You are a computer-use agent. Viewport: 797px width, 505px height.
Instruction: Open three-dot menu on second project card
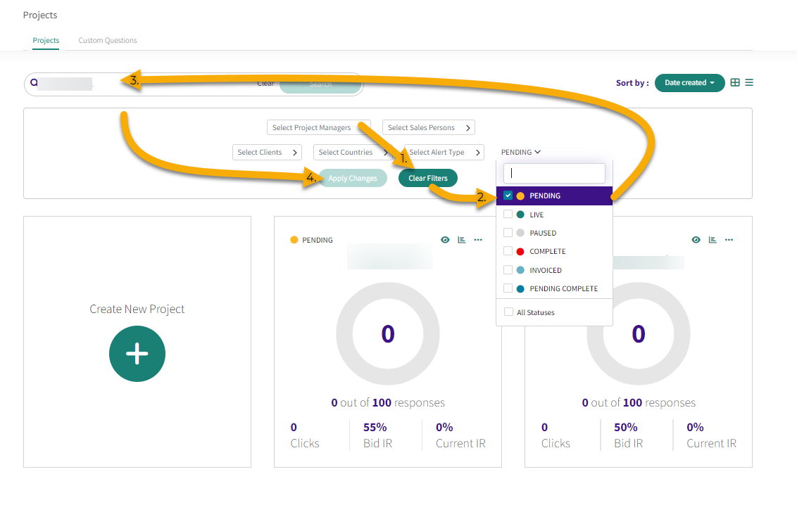729,240
